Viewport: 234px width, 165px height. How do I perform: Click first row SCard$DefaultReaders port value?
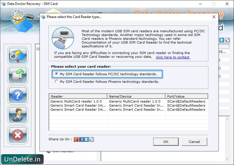(186, 101)
